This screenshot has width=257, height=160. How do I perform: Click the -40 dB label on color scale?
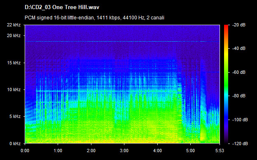[239, 48]
